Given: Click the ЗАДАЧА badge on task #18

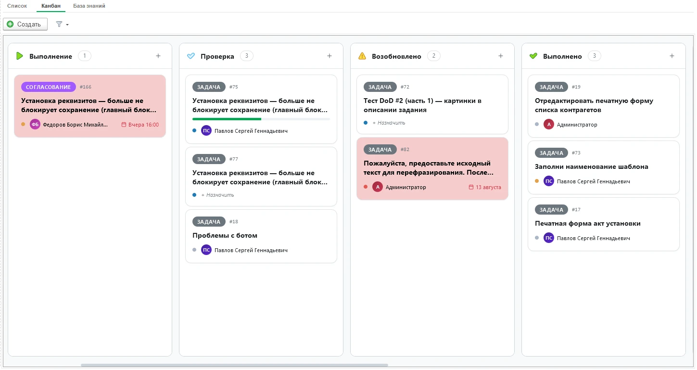Looking at the screenshot, I should (209, 221).
